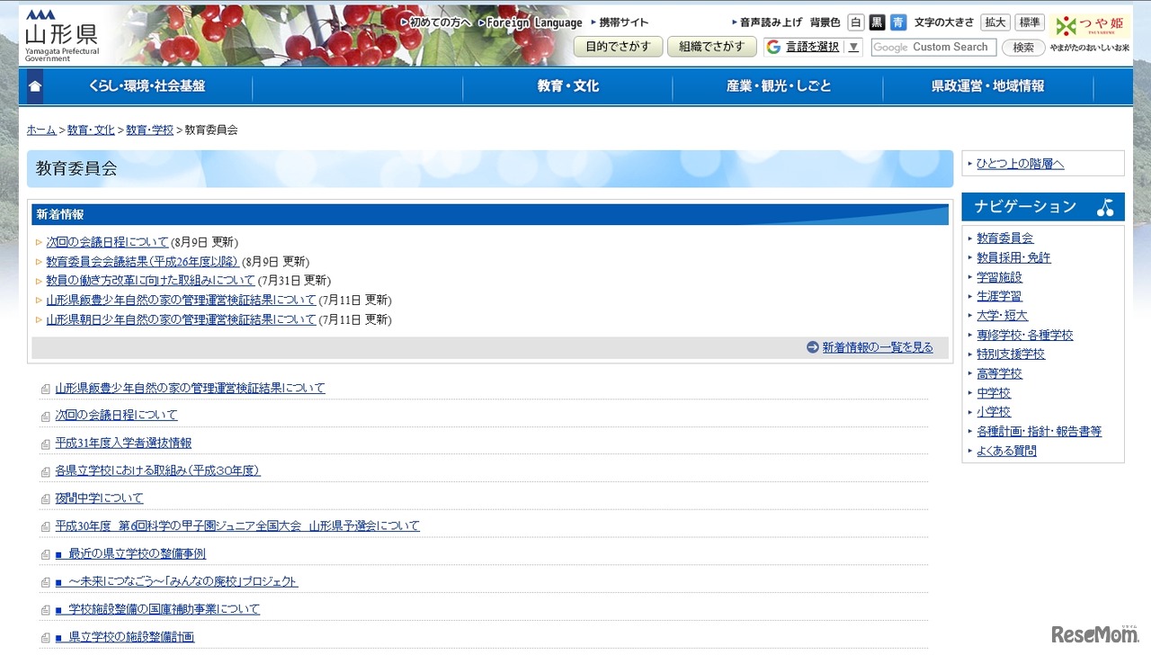The height and width of the screenshot is (655, 1151).
Task: Click the Google Custom Search field
Action: pyautogui.click(x=932, y=47)
